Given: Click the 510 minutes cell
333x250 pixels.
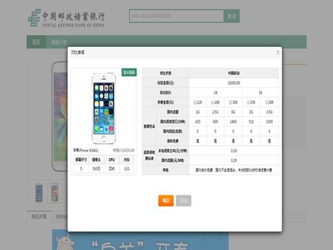Looking at the screenshot, I should click(251, 122).
